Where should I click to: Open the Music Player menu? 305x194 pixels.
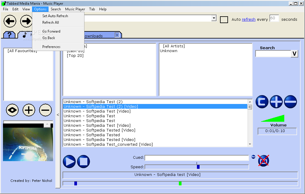[x=75, y=9]
